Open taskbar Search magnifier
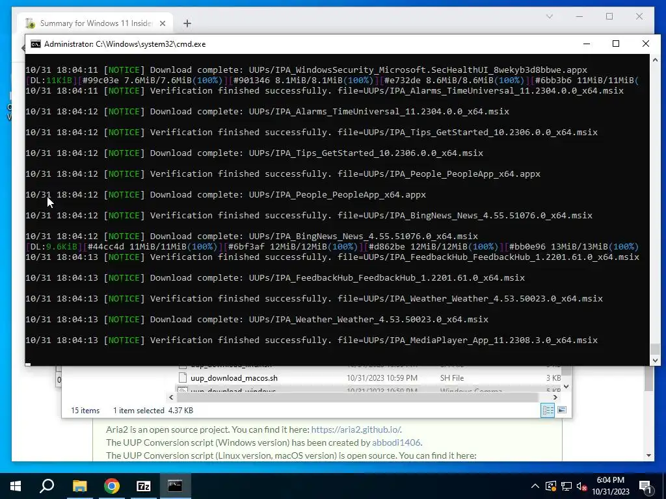 (47, 486)
